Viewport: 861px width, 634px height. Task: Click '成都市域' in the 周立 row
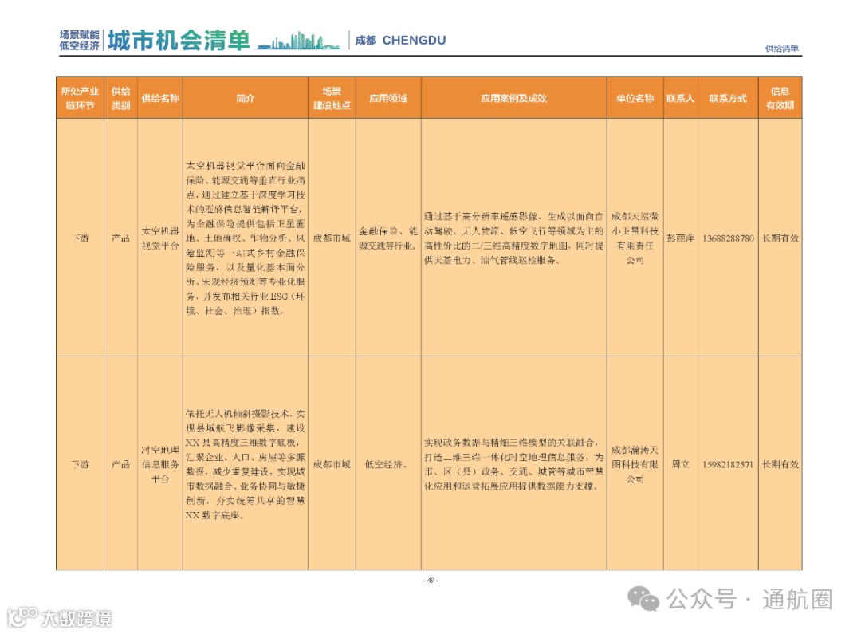tap(332, 464)
